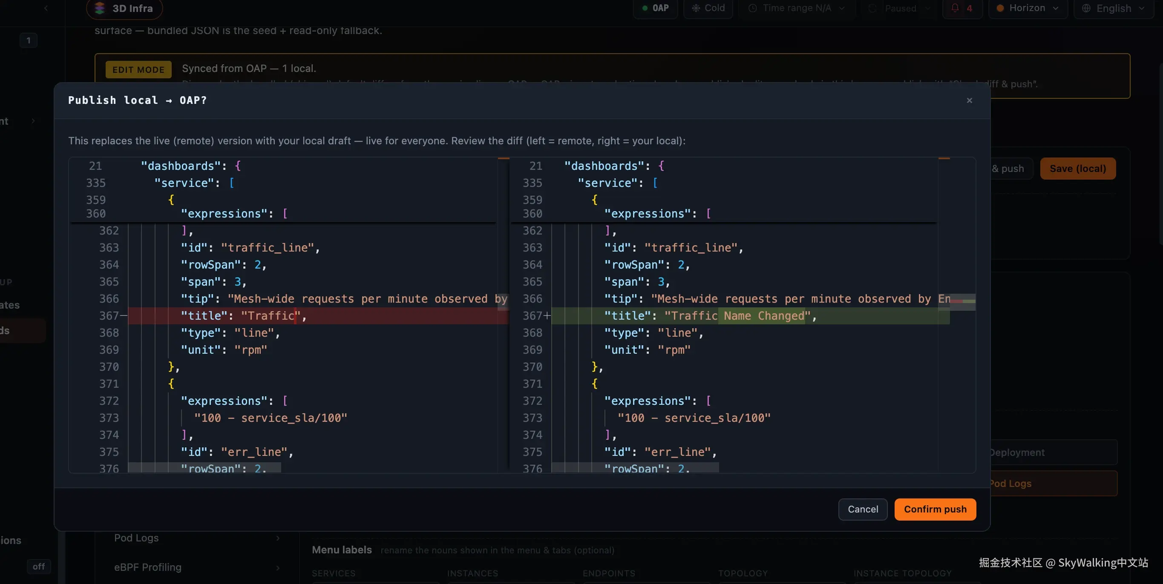Click the 367 minus marker in left gutter
1163x584 pixels.
[124, 316]
